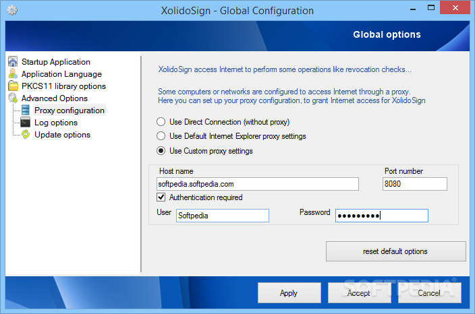Select PKCS11 library options

pos(63,86)
